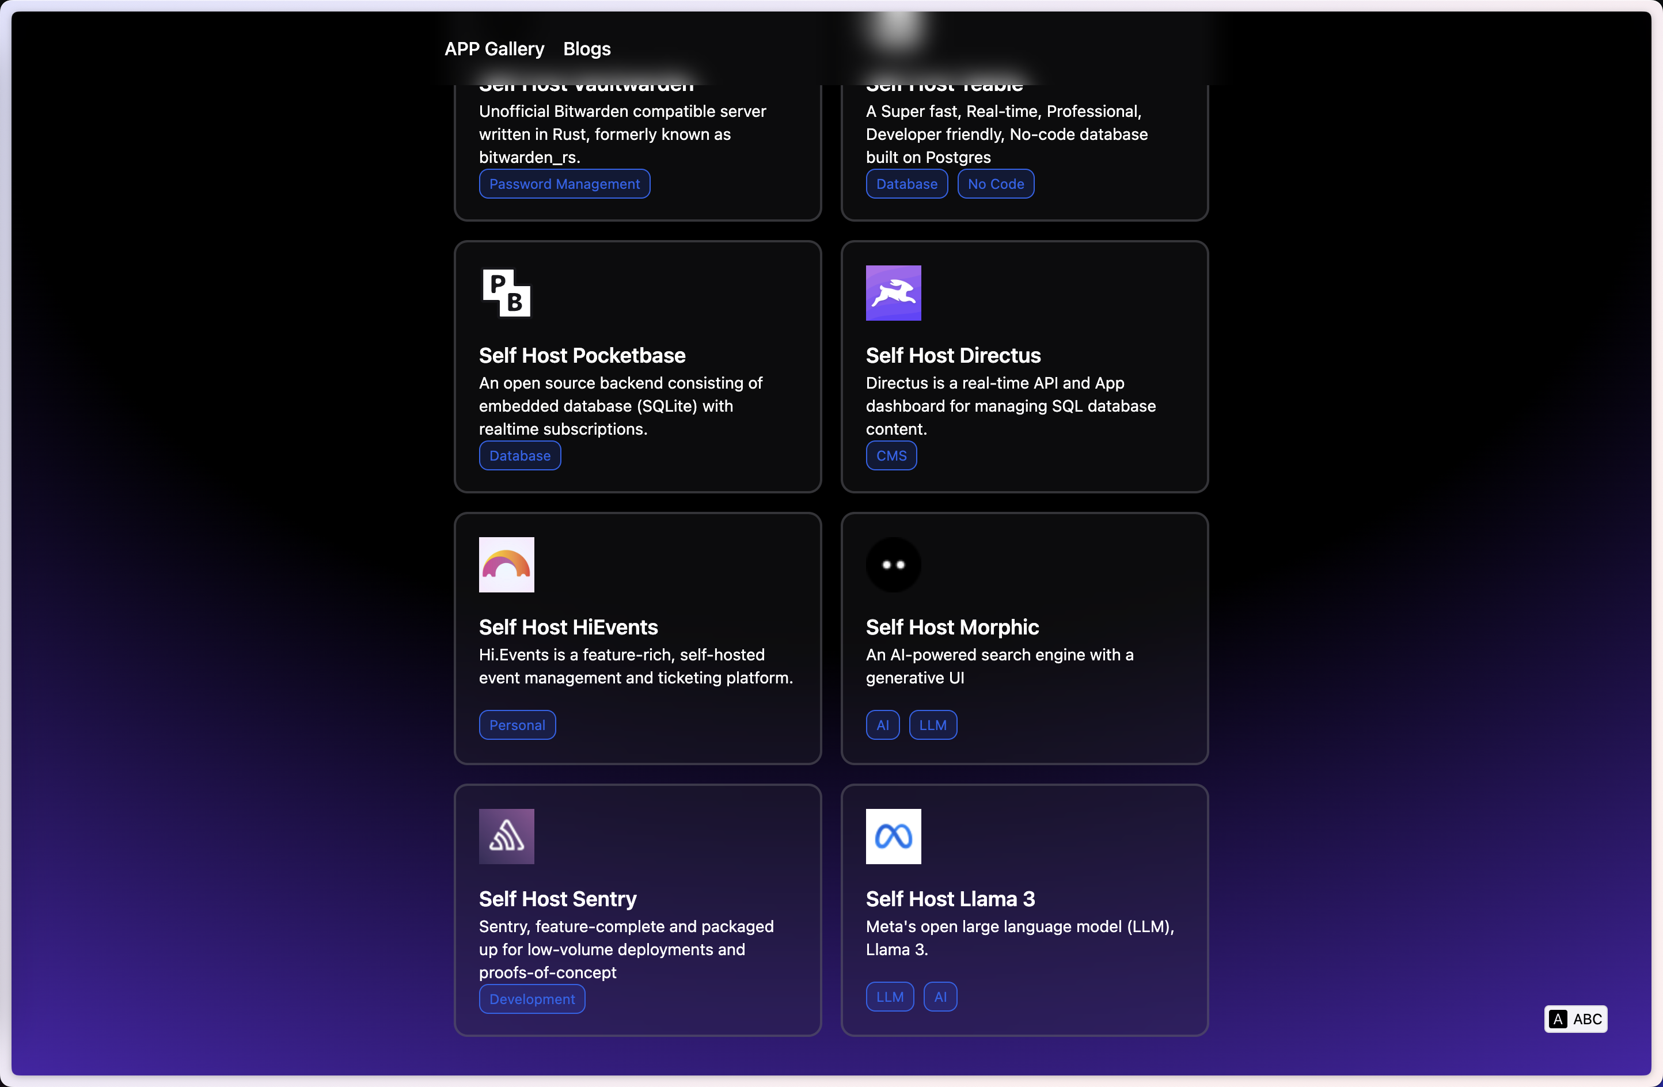Open the Self Host Morphic title
The height and width of the screenshot is (1087, 1663).
[952, 626]
